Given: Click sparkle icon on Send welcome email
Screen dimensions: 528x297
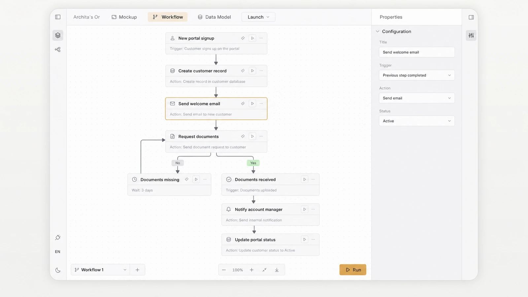Looking at the screenshot, I should click(243, 104).
